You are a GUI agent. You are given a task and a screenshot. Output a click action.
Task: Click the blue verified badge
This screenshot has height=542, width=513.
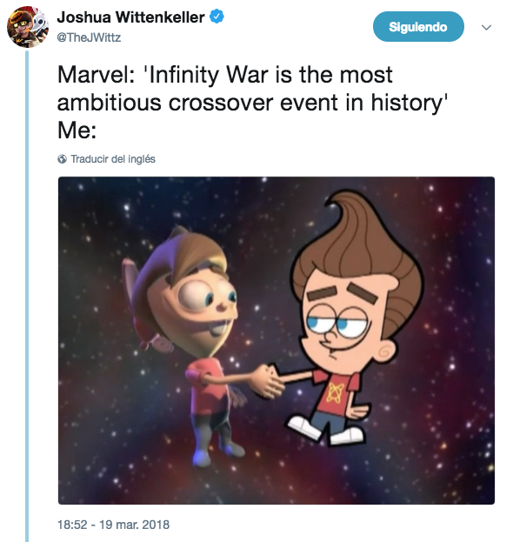(217, 17)
